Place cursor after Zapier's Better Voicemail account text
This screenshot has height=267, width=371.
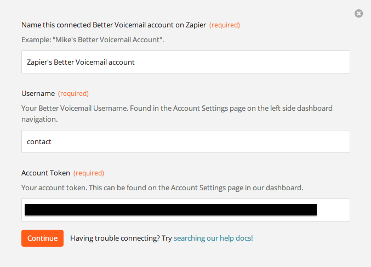coord(135,63)
